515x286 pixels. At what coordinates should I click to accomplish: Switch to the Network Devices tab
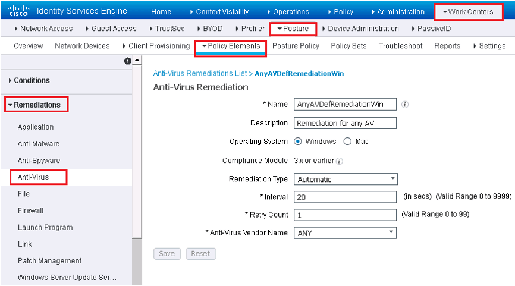[82, 46]
